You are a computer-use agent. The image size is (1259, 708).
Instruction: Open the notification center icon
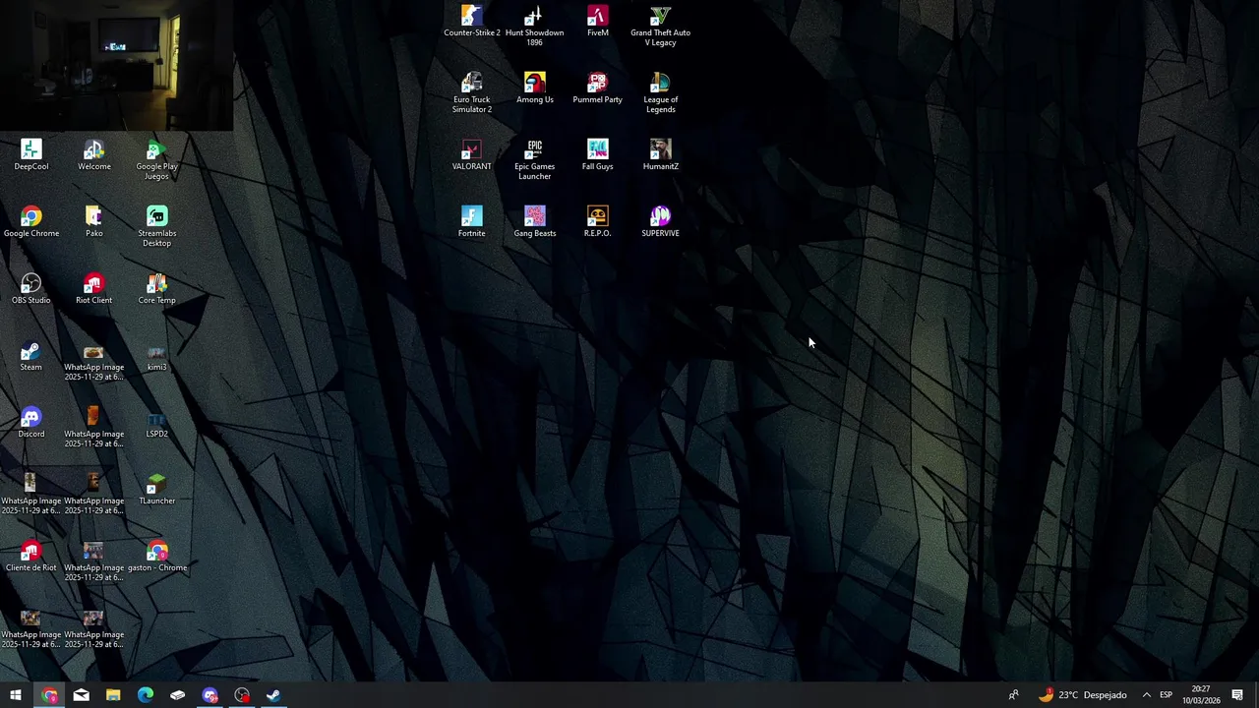click(x=1237, y=695)
